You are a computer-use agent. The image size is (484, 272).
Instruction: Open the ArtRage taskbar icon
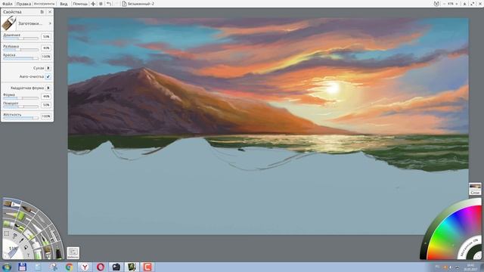[x=132, y=267]
